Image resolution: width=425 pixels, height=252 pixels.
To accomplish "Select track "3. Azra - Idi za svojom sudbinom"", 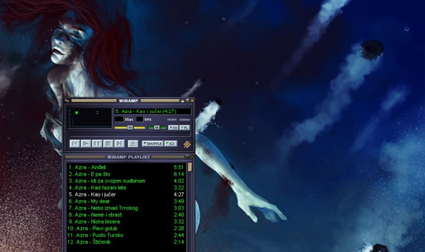I will tap(126, 181).
